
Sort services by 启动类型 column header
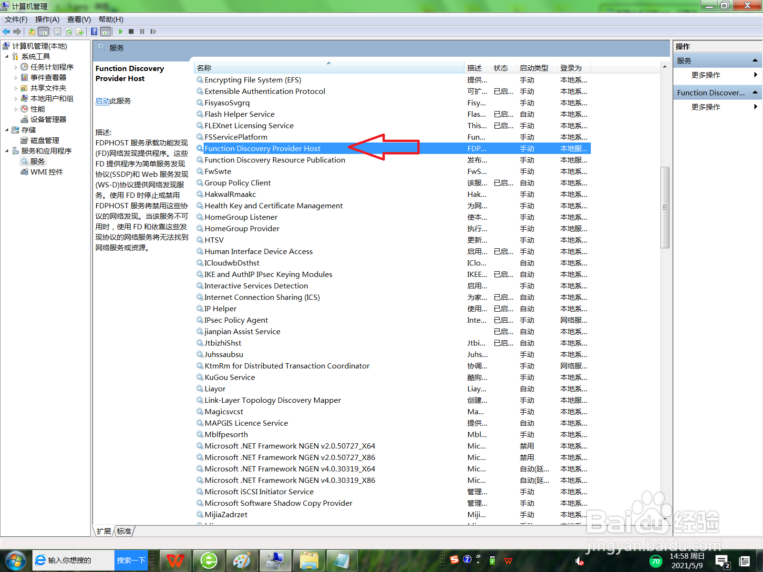coord(537,68)
